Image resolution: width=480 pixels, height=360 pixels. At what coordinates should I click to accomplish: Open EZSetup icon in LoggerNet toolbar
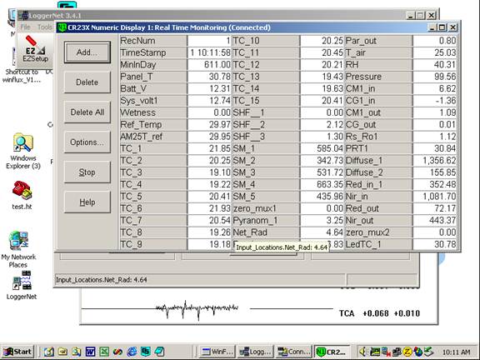point(35,50)
